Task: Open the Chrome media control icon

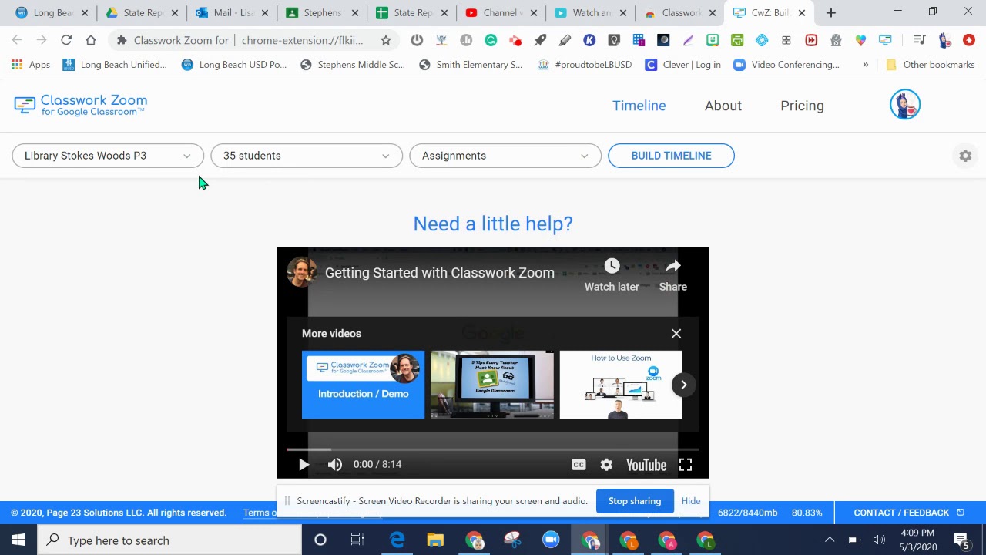Action: [919, 40]
